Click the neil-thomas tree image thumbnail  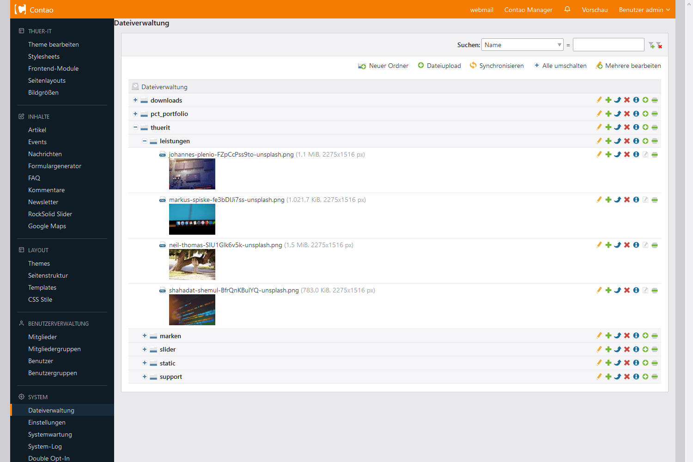(192, 265)
